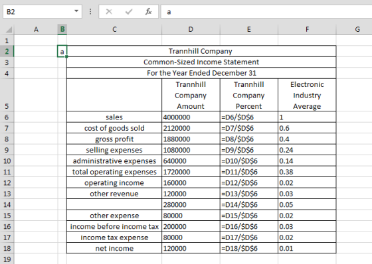Image resolution: width=372 pixels, height=264 pixels.
Task: Click the formula cell =D14/$D$6
Action: point(249,204)
